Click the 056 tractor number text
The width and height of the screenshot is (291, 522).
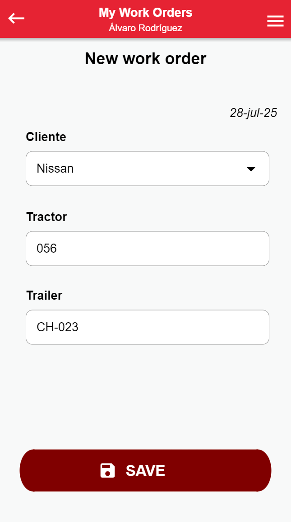point(47,249)
